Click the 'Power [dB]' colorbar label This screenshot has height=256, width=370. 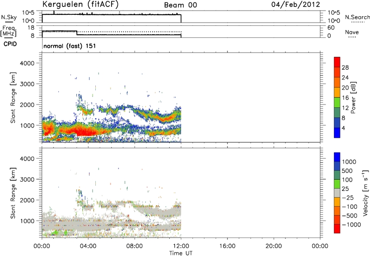click(353, 98)
